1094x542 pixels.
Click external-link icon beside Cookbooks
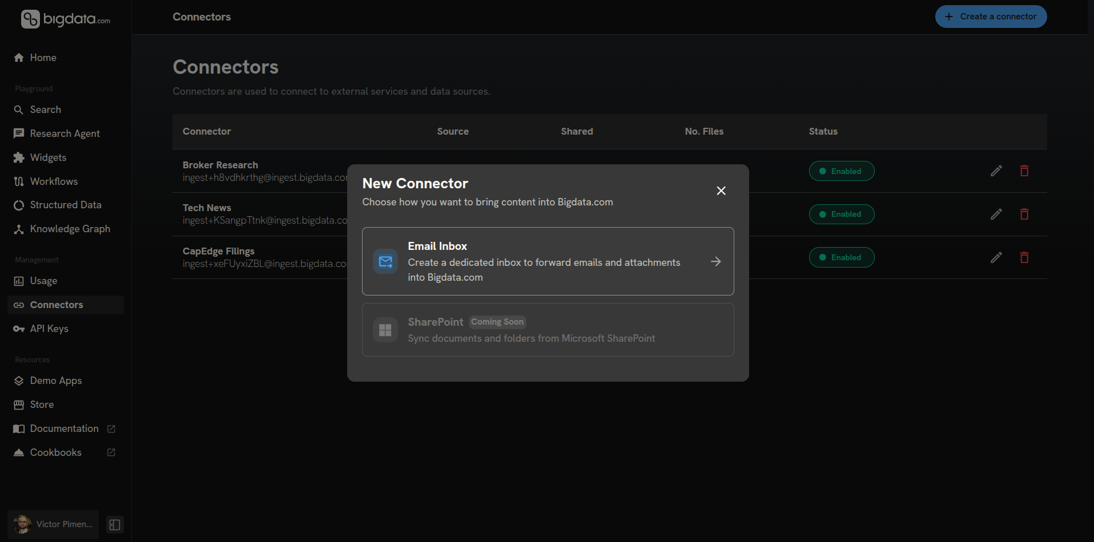[111, 452]
